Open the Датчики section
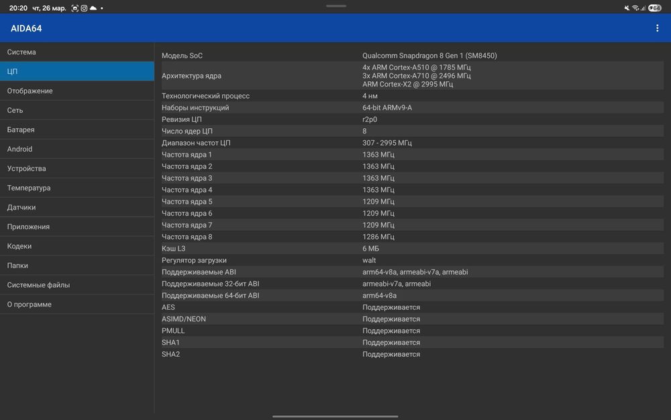671x420 pixels. 77,207
